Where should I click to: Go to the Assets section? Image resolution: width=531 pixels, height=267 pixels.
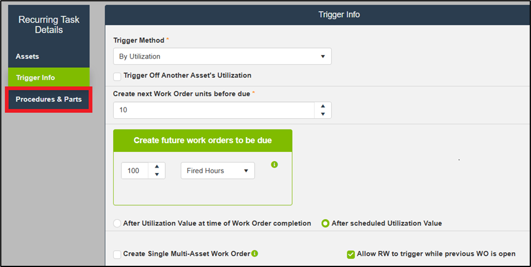tap(27, 56)
